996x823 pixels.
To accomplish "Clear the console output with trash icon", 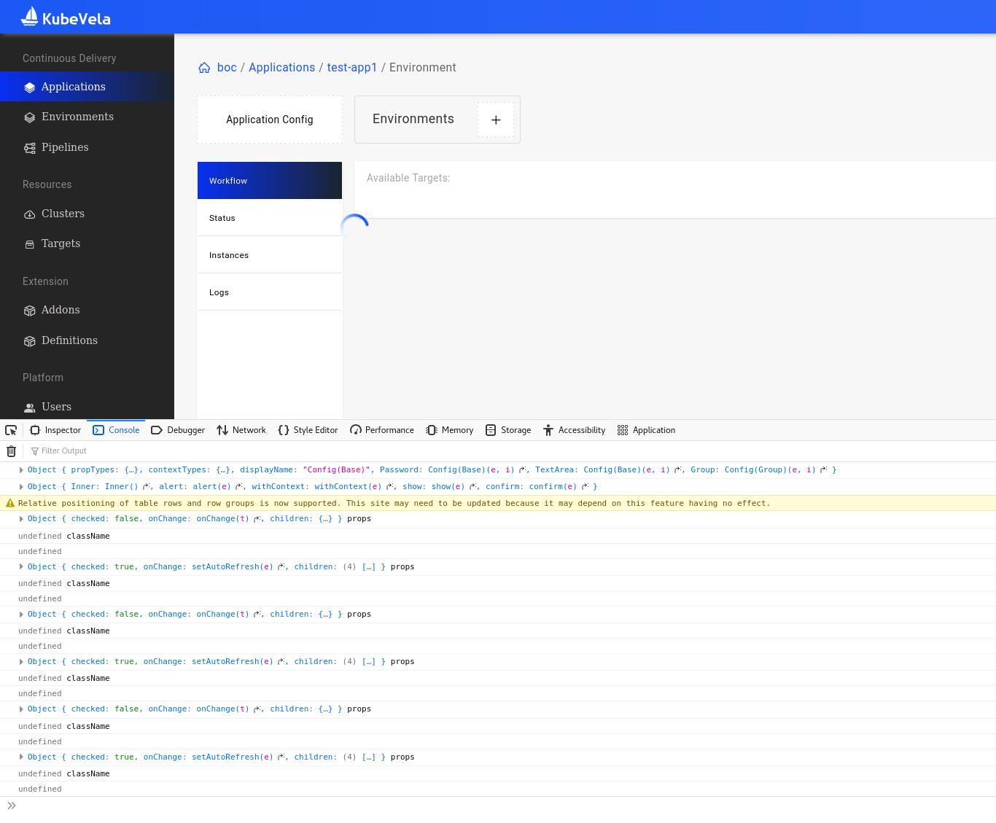I will 11,450.
